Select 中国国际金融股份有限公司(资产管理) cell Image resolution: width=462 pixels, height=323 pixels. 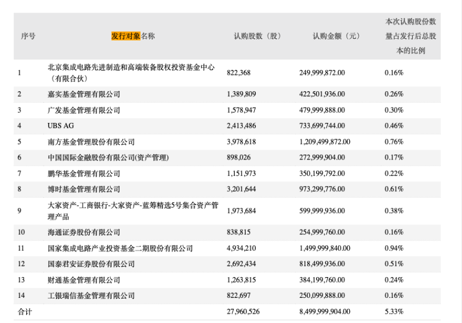tap(108, 157)
